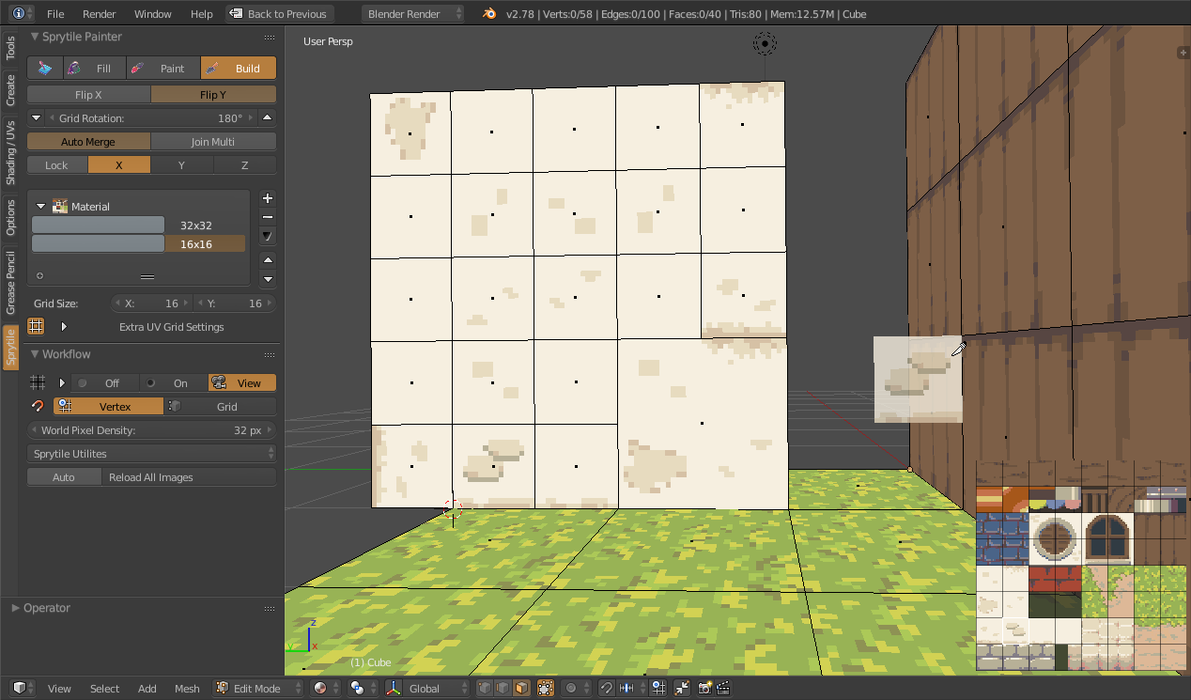Select the Grid snap button

pos(221,407)
